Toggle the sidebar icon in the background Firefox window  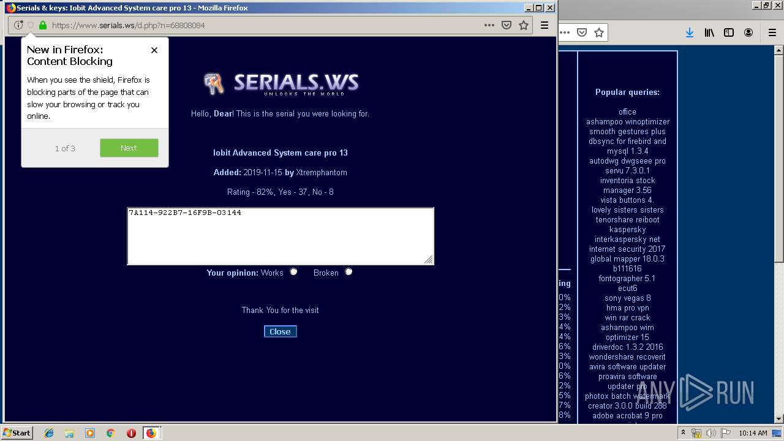[729, 32]
